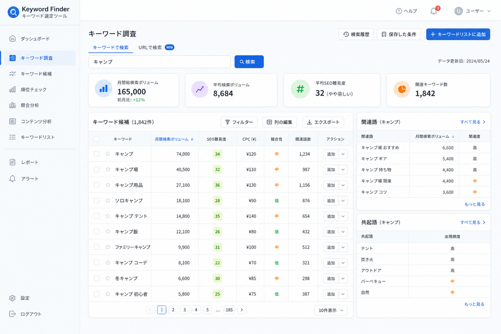Check the キャンプ row checkbox
Screen dimensions: 501x334
pos(96,154)
